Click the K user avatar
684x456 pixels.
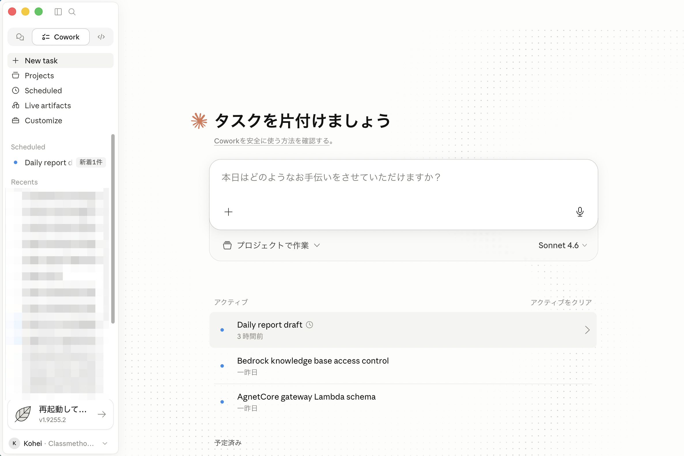[14, 444]
